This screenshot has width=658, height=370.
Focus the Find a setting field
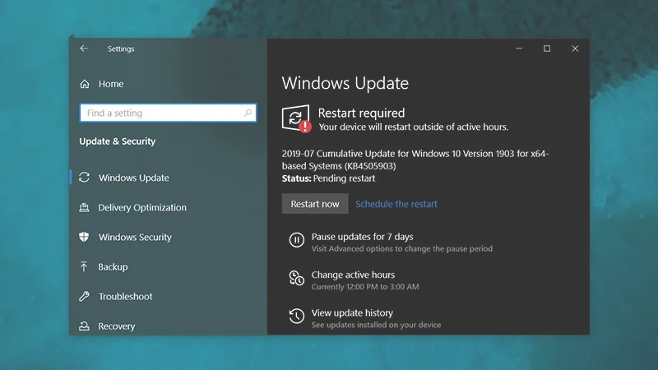pos(168,113)
